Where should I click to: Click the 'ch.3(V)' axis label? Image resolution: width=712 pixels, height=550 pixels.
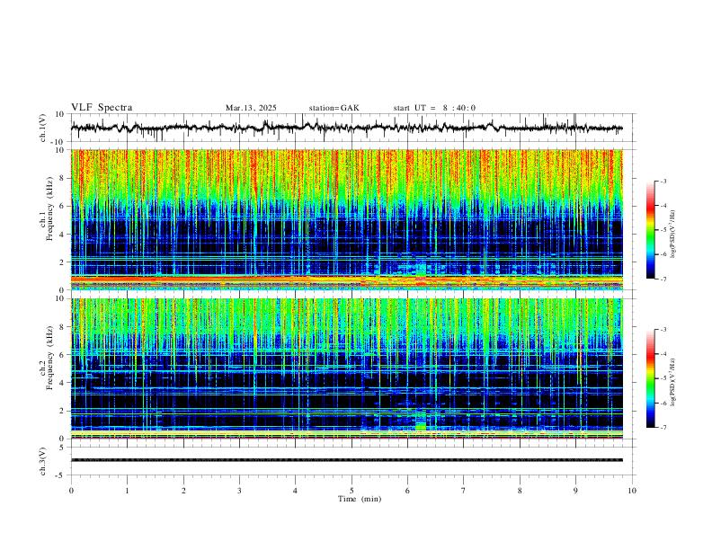click(x=43, y=461)
